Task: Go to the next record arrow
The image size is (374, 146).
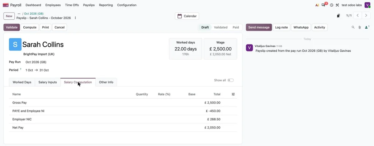Action: pos(366,16)
